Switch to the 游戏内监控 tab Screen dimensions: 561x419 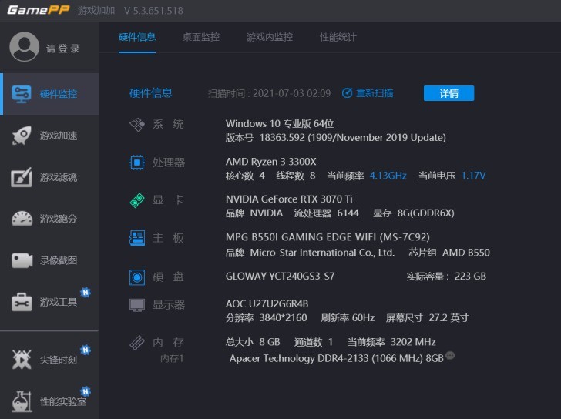pyautogui.click(x=270, y=37)
